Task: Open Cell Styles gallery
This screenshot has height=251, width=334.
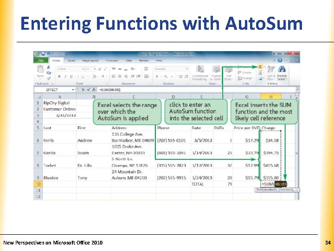Action: coord(228,73)
